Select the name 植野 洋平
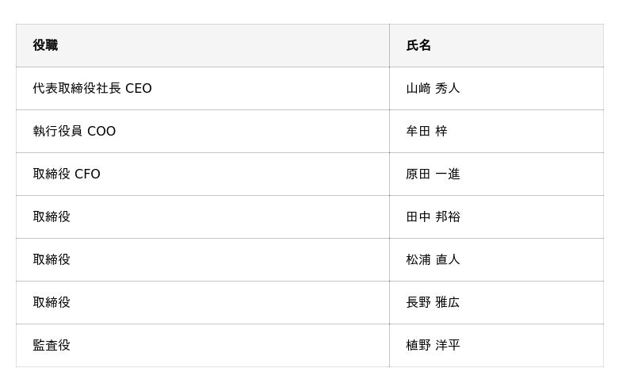 click(433, 346)
